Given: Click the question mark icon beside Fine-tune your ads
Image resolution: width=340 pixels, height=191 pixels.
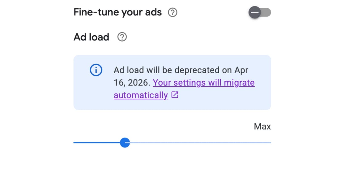Looking at the screenshot, I should pyautogui.click(x=173, y=12).
